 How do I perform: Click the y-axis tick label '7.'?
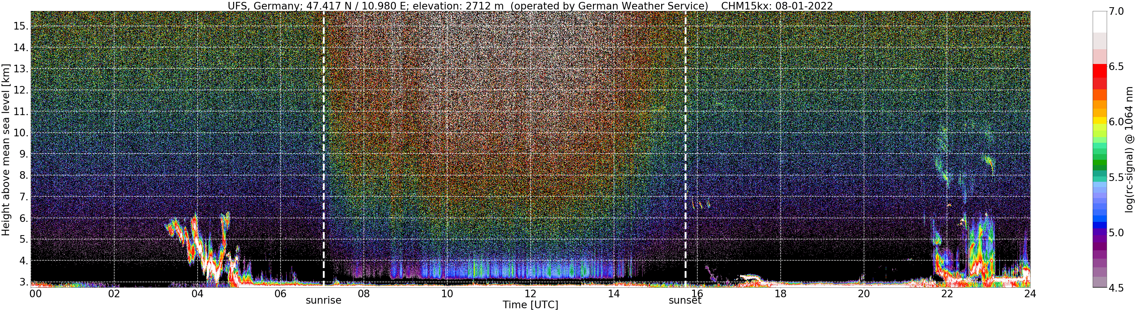[x=24, y=197]
